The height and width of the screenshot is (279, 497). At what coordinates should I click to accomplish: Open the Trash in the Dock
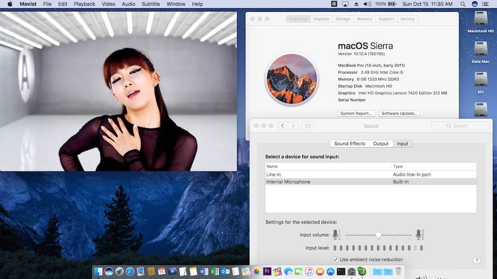click(398, 271)
